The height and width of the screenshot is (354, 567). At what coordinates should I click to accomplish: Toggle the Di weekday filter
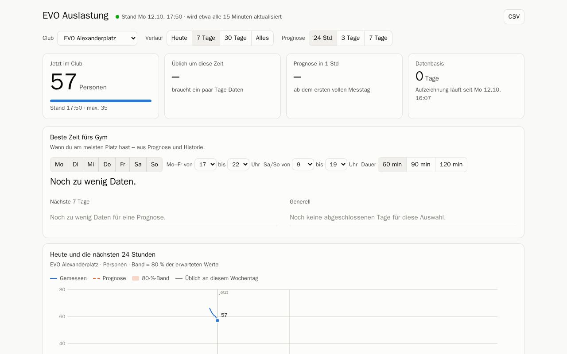pyautogui.click(x=75, y=165)
